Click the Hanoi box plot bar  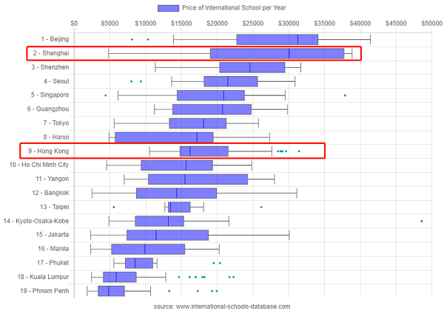164,137
